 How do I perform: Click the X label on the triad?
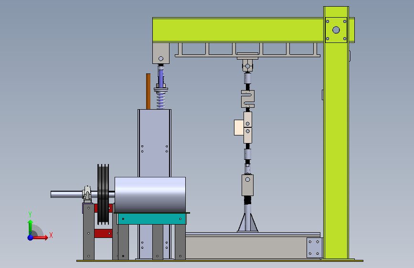(51, 235)
